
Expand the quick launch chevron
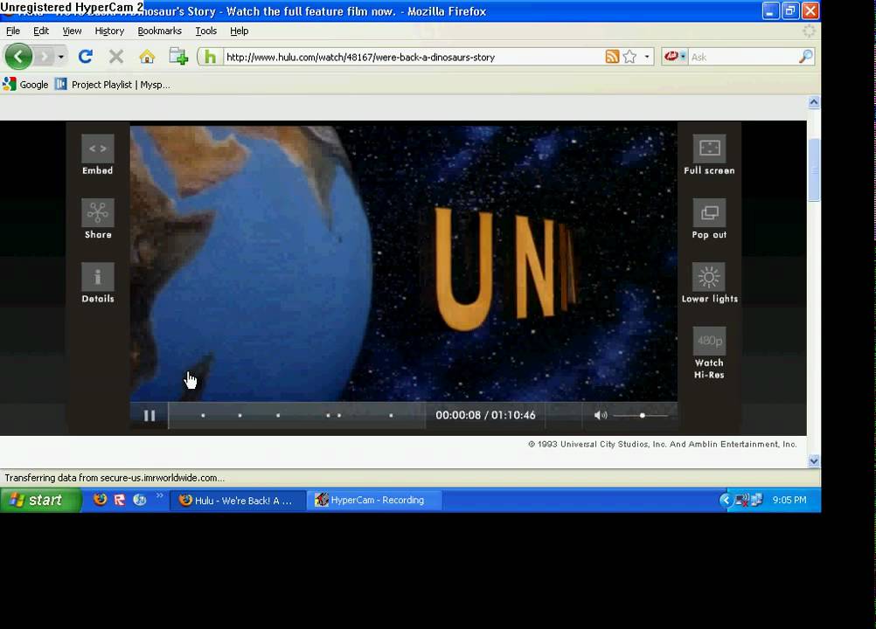159,495
